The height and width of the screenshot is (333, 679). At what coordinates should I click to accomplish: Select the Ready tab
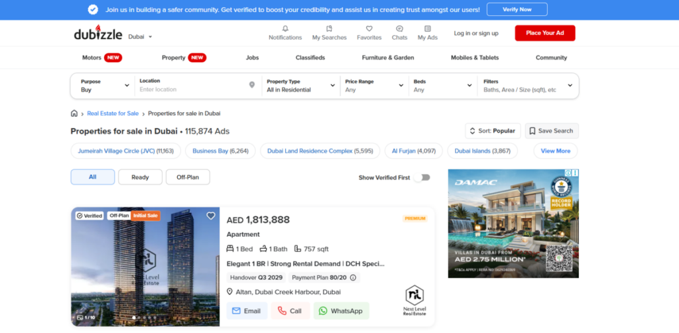pyautogui.click(x=141, y=177)
